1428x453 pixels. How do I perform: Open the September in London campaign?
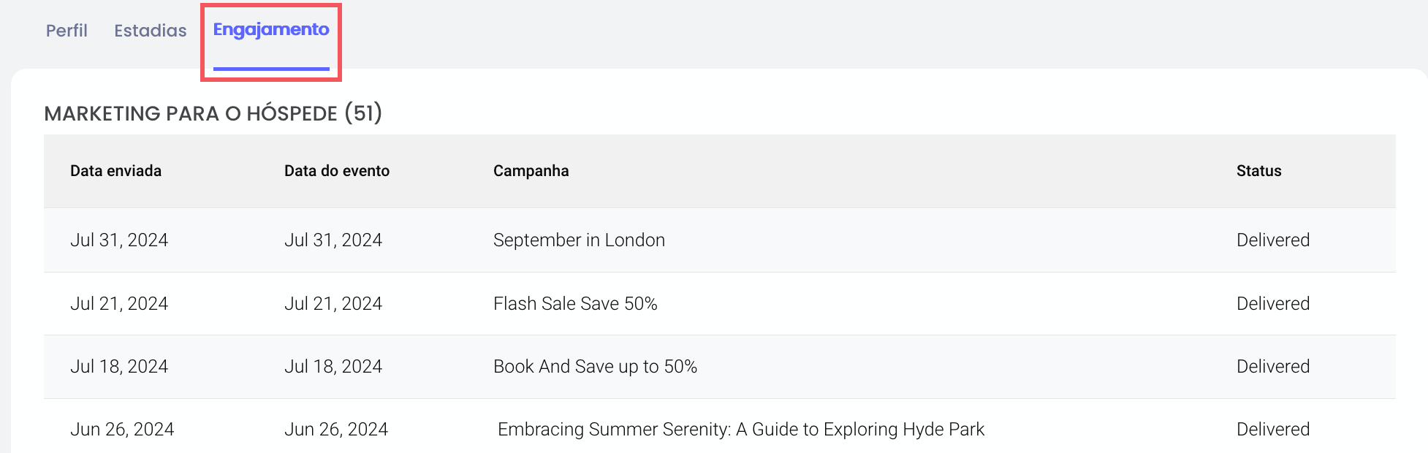(579, 240)
